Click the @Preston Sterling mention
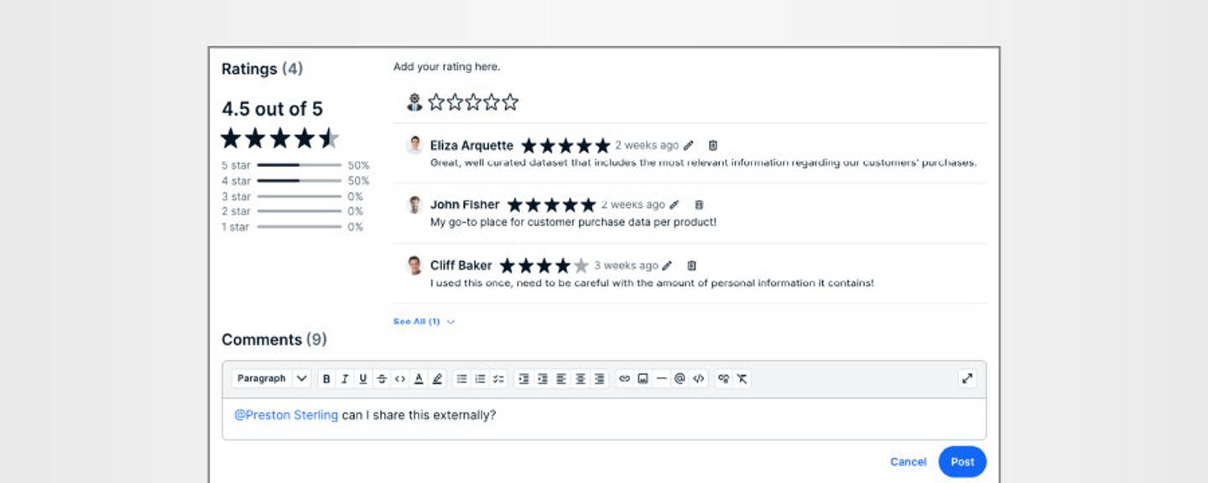1208x483 pixels. pos(286,415)
